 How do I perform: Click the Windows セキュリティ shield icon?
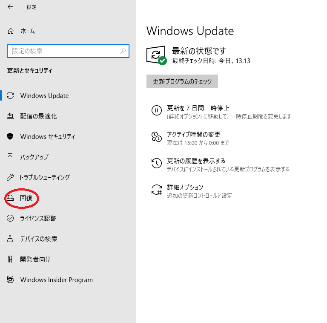(x=10, y=136)
